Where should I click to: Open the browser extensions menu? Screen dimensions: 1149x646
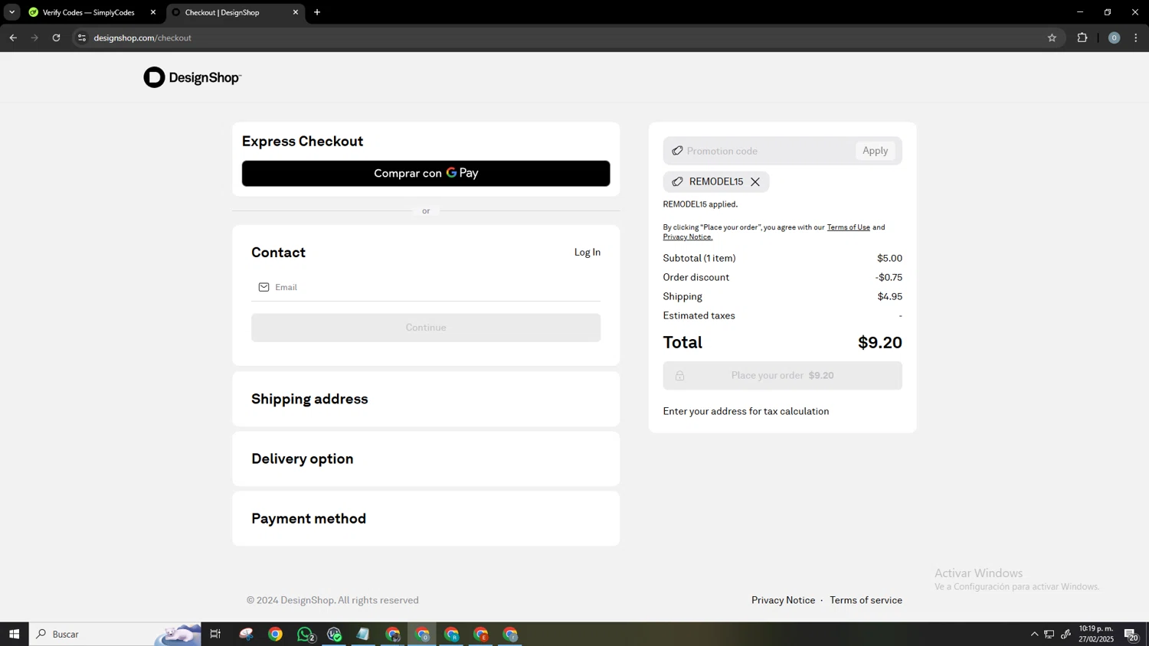pos(1082,38)
